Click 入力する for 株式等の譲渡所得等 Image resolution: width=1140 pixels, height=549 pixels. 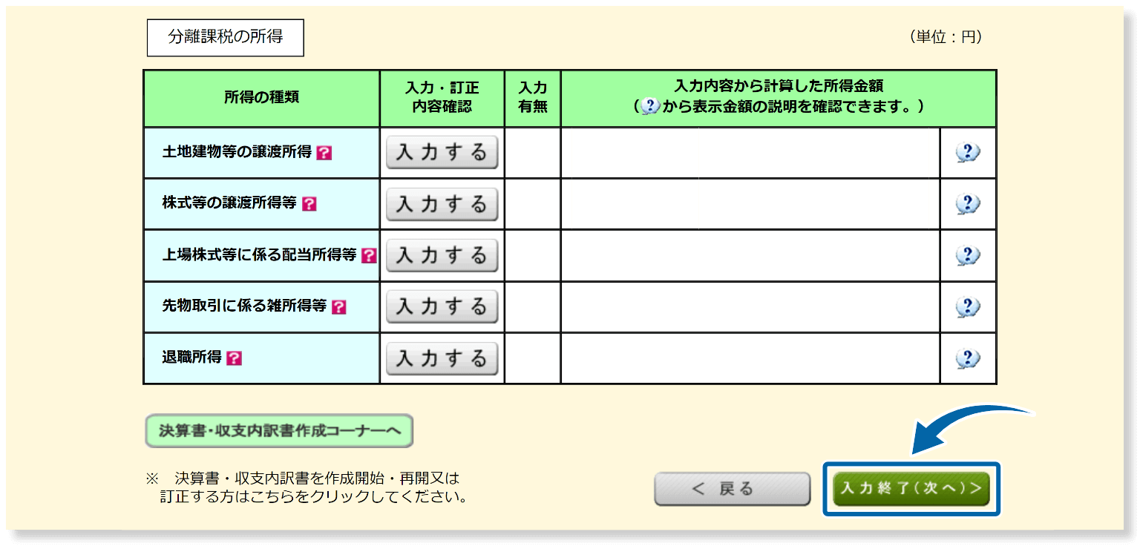coord(442,204)
